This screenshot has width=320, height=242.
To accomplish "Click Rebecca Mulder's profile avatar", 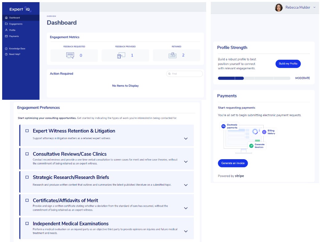I will (279, 8).
